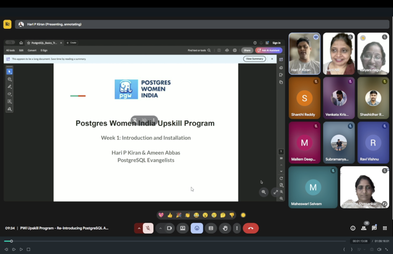Click the red leave call button
Viewport: 393px width, 254px height.
(x=251, y=228)
